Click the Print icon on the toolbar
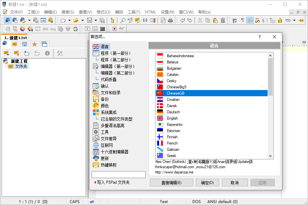Viewport: 308px width, 205px height. tap(171, 21)
